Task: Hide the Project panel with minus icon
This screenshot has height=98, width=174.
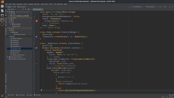Action: pos(31,9)
